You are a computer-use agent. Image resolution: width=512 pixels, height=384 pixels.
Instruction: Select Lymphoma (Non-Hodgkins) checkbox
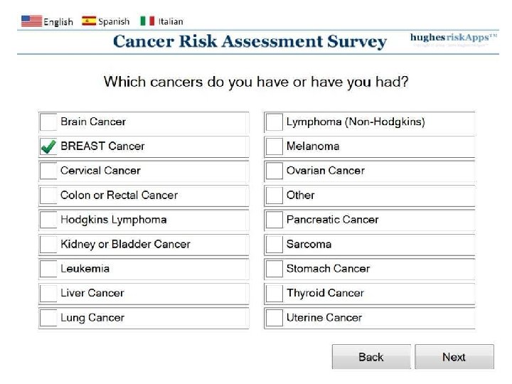point(274,122)
